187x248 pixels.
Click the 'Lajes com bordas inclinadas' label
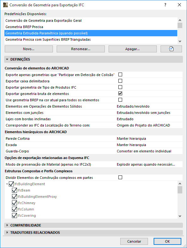tap(28, 119)
